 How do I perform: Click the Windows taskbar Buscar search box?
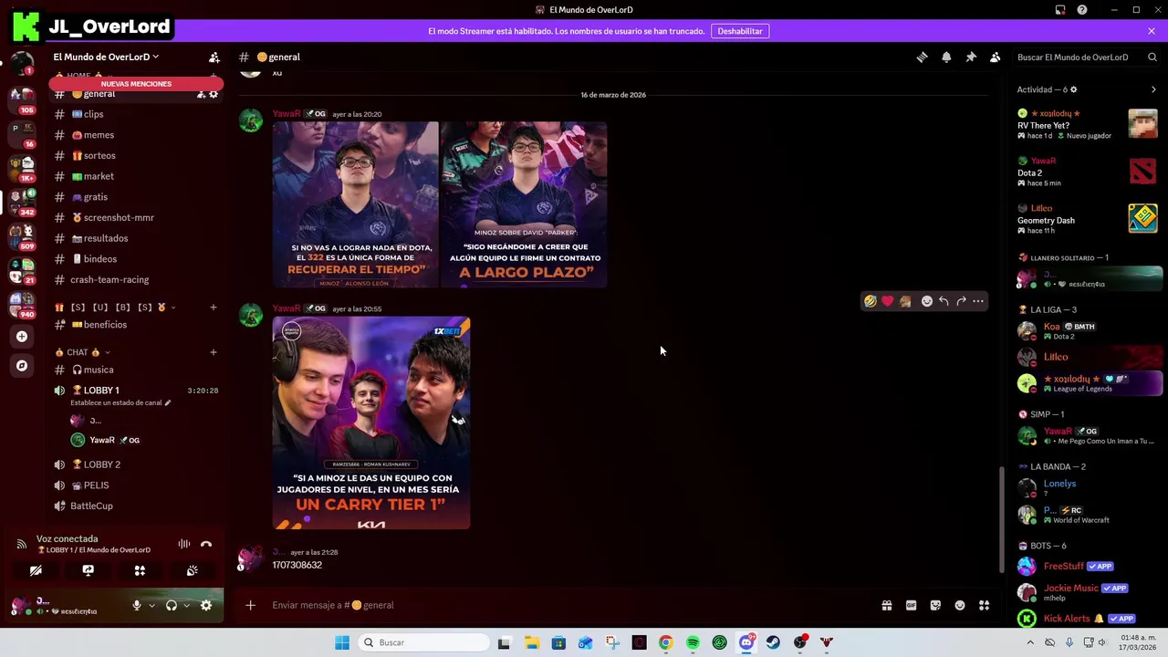pos(423,642)
